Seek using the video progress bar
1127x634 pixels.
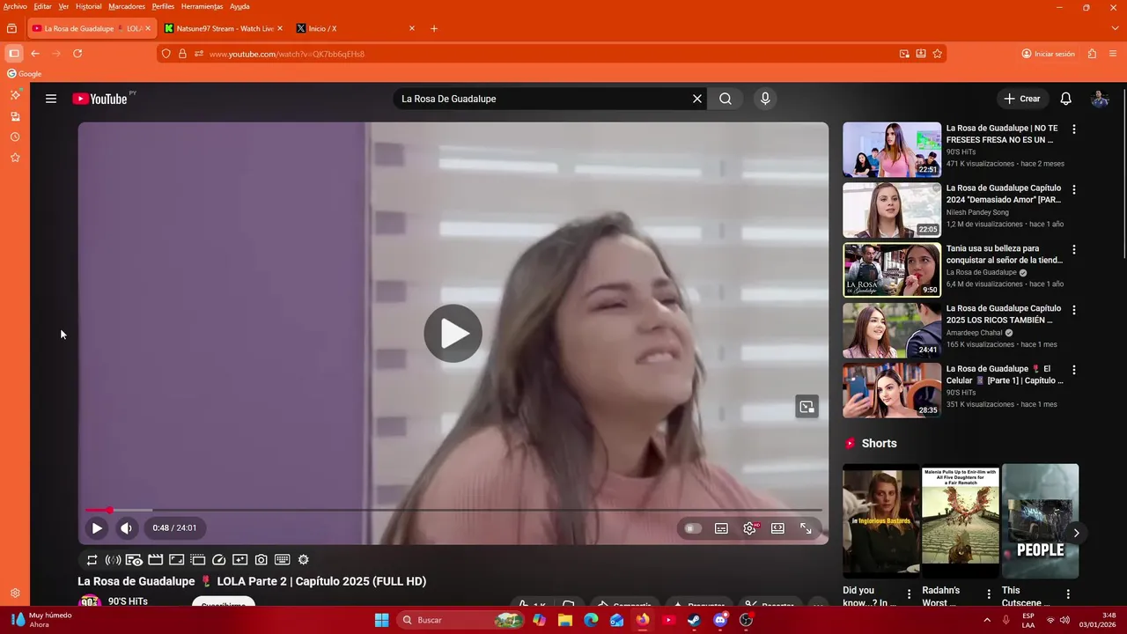453,510
